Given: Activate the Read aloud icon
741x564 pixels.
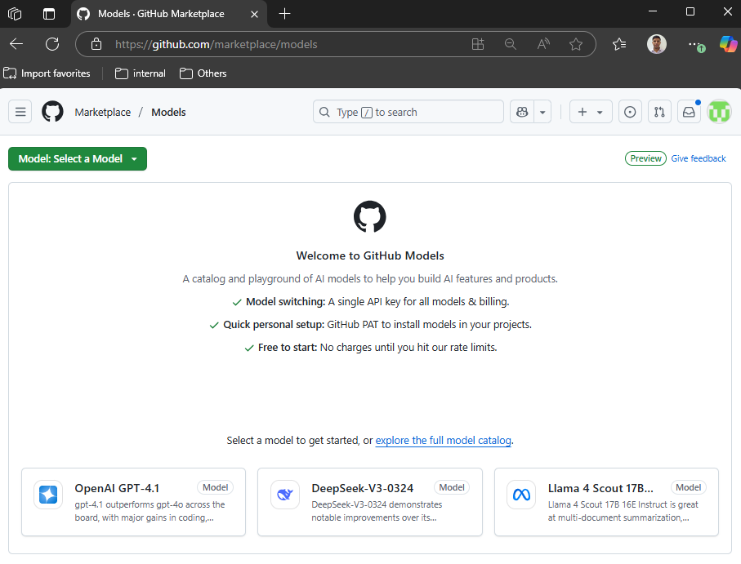Looking at the screenshot, I should 543,44.
